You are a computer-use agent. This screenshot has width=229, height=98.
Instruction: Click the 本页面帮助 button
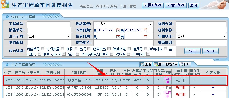click(x=153, y=5)
